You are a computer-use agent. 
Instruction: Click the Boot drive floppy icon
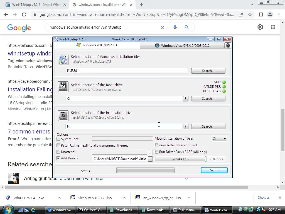63,87
